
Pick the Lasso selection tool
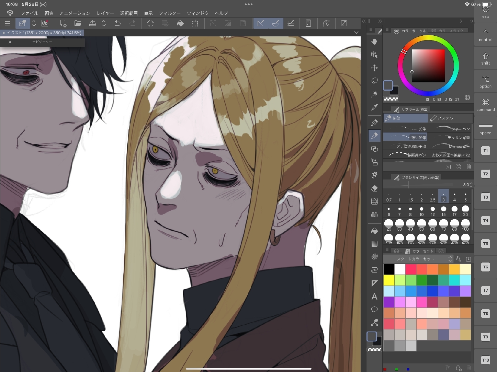(x=374, y=81)
